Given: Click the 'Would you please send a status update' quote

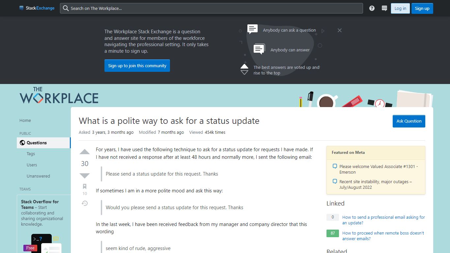Looking at the screenshot, I should [x=174, y=208].
